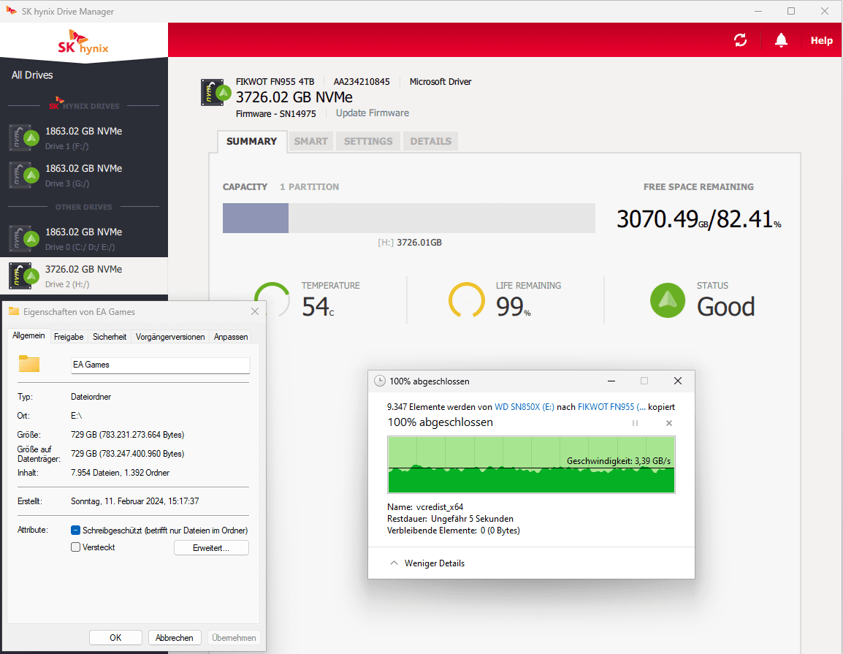The image size is (843, 654).
Task: Switch to the SETTINGS tab
Action: pos(368,142)
